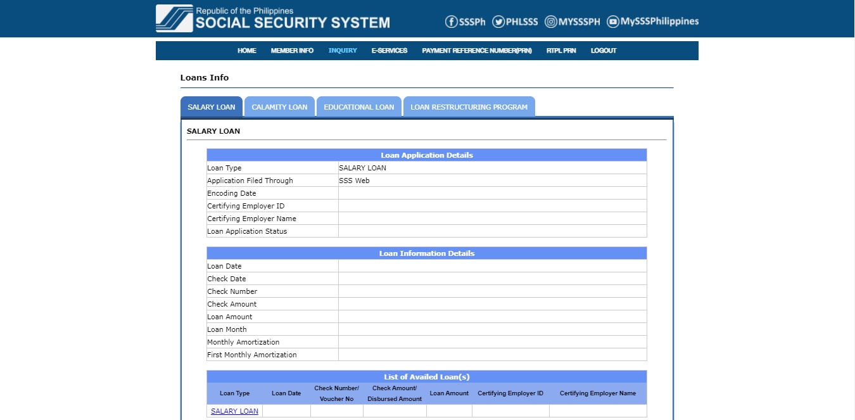This screenshot has height=420, width=855.
Task: Open the E-SERVICES menu
Action: [x=389, y=51]
